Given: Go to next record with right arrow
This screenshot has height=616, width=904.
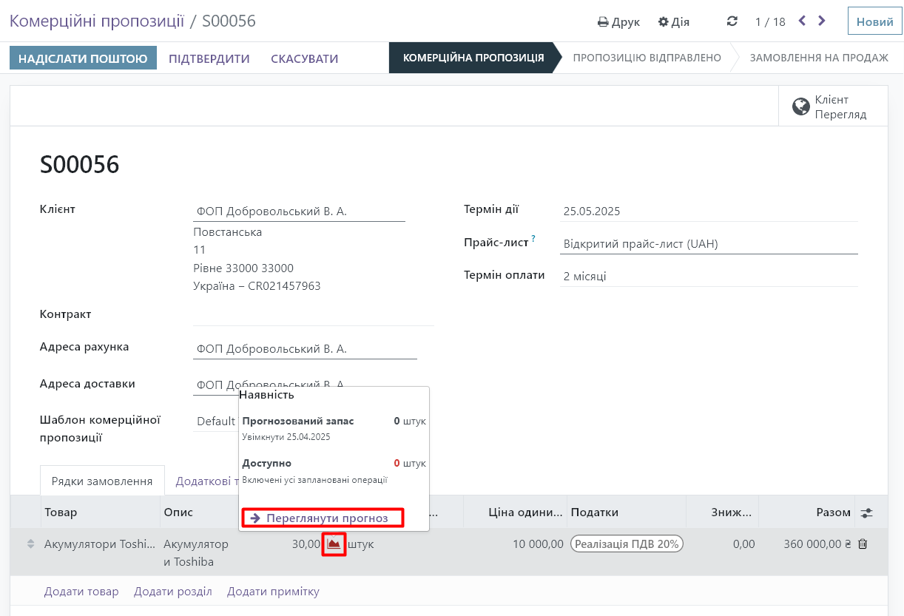Looking at the screenshot, I should click(822, 21).
